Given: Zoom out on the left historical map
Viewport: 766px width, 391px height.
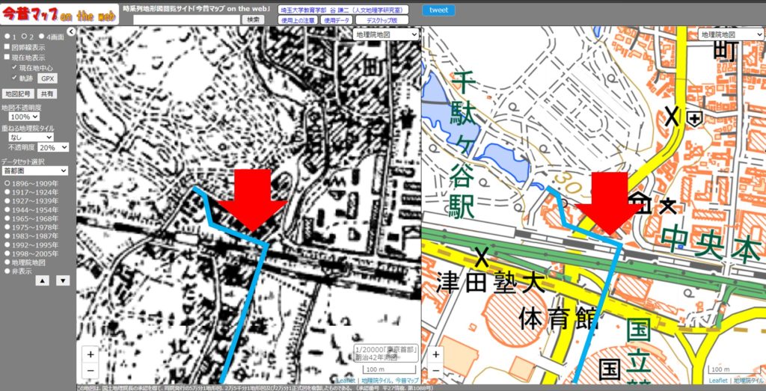Looking at the screenshot, I should (91, 370).
